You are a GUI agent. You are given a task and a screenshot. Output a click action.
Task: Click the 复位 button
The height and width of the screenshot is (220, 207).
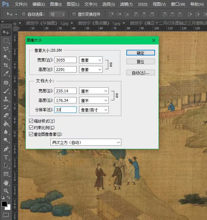tap(141, 61)
